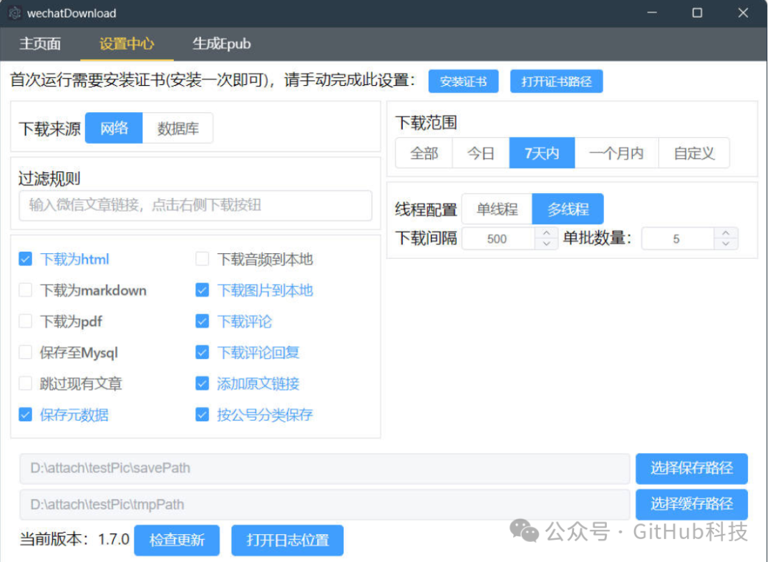The width and height of the screenshot is (773, 562).
Task: Open the 生成Epub tab
Action: (x=222, y=44)
